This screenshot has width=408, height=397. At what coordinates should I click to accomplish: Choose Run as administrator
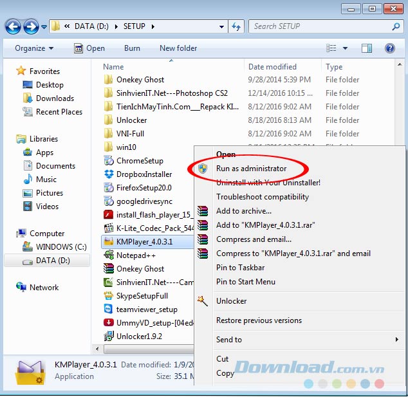pos(251,169)
